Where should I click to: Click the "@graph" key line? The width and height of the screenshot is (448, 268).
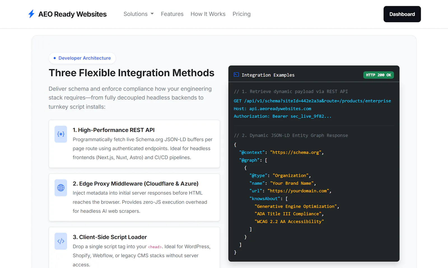click(253, 160)
